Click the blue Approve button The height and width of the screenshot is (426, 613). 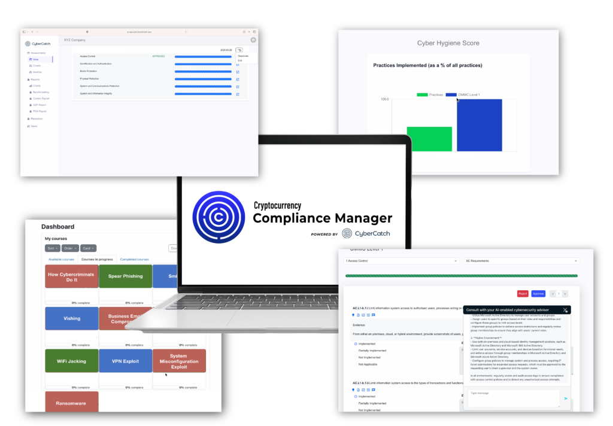538,294
